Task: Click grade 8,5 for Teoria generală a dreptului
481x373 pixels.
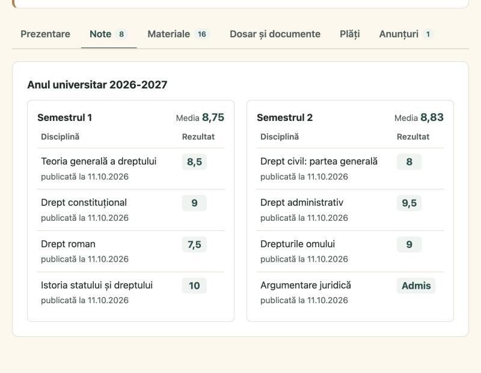Action: pyautogui.click(x=194, y=162)
